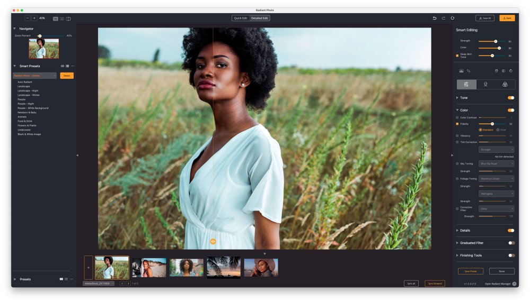
Task: Check the Foliage Toning checkbox
Action: (x=457, y=179)
